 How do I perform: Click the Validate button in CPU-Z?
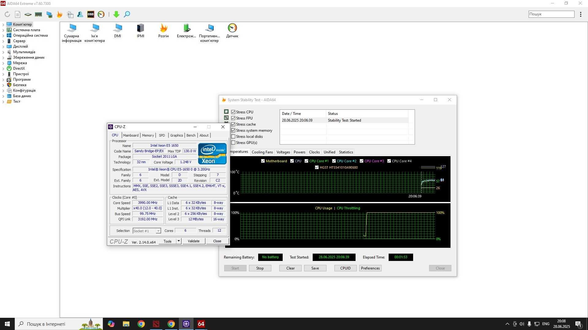click(194, 241)
